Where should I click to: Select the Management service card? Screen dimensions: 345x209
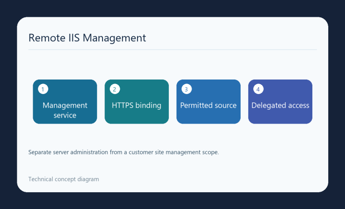[x=65, y=101]
